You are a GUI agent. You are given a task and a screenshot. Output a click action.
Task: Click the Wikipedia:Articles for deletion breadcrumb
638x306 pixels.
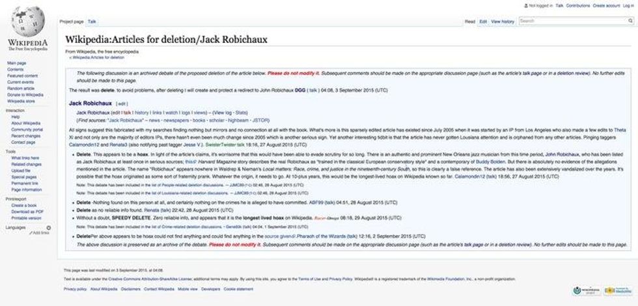(98, 57)
